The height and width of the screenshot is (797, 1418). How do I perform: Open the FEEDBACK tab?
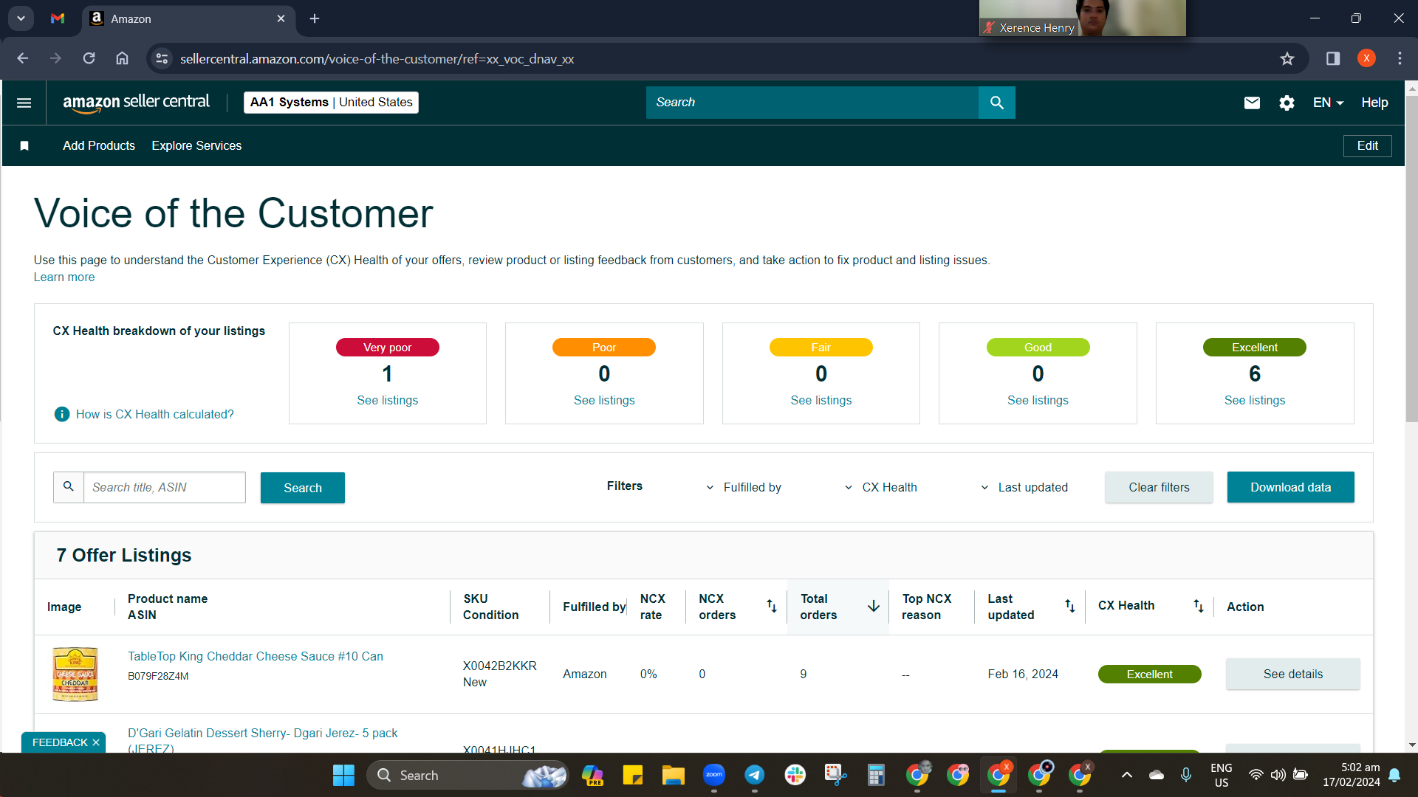60,742
